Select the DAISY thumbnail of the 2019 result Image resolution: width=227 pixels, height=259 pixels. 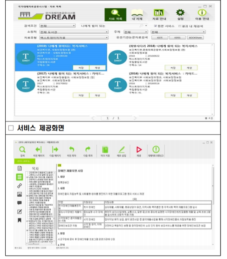pos(26,57)
